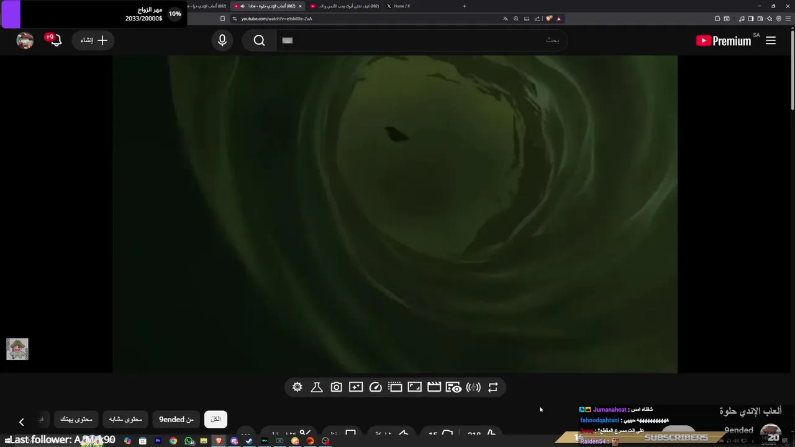This screenshot has width=795, height=447.
Task: Open the enhancer settings gear icon
Action: point(298,387)
